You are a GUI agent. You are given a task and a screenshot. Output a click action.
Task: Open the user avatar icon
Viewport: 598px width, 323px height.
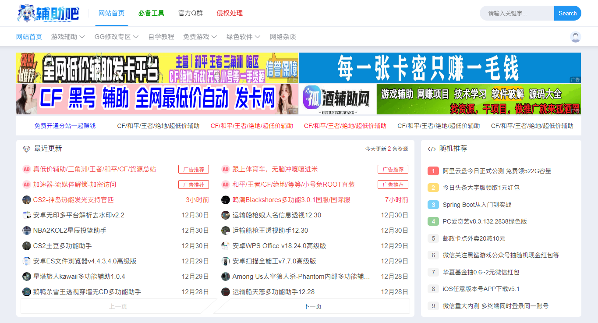[575, 37]
